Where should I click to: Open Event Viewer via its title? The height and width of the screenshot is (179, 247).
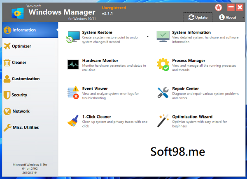[95, 88]
